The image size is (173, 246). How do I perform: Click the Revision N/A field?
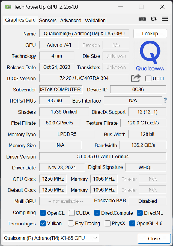point(116,45)
